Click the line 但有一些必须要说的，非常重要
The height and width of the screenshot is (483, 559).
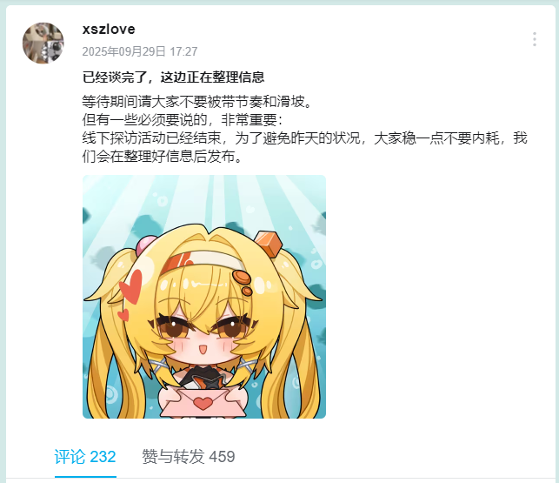click(183, 120)
